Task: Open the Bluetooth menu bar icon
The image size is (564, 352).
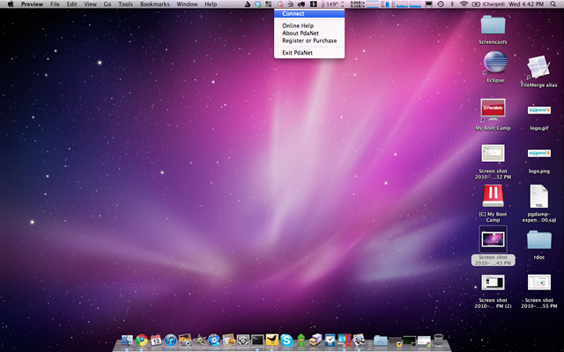Action: 452,4
